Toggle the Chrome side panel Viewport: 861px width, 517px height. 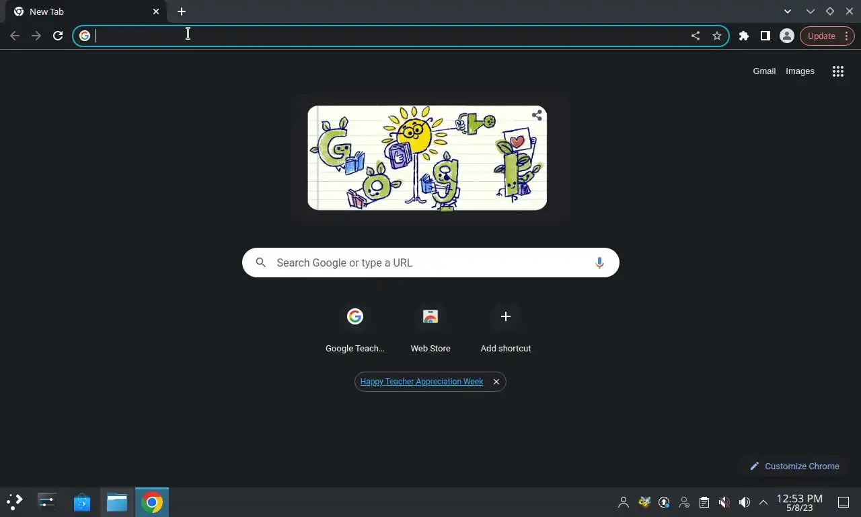[765, 36]
